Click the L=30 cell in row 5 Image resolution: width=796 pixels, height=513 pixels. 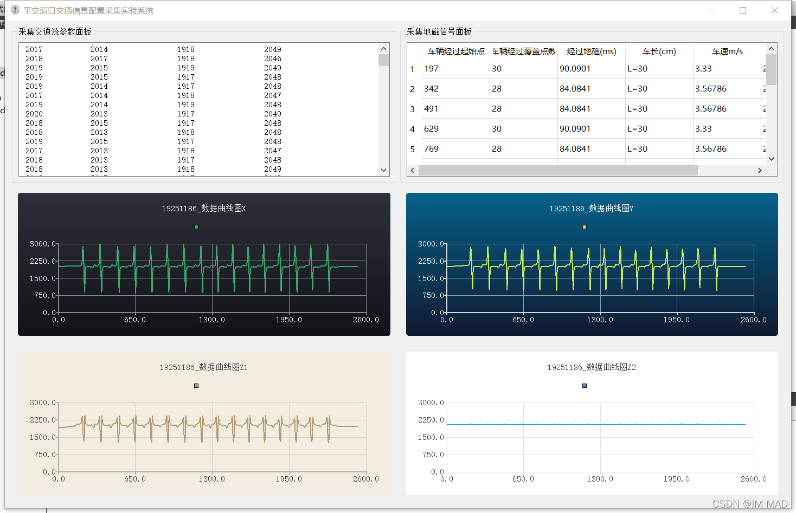tap(659, 149)
